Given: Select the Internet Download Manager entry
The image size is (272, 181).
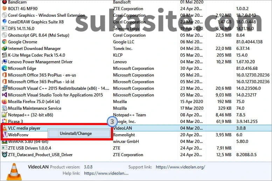Looking at the screenshot, I should pyautogui.click(x=34, y=49).
